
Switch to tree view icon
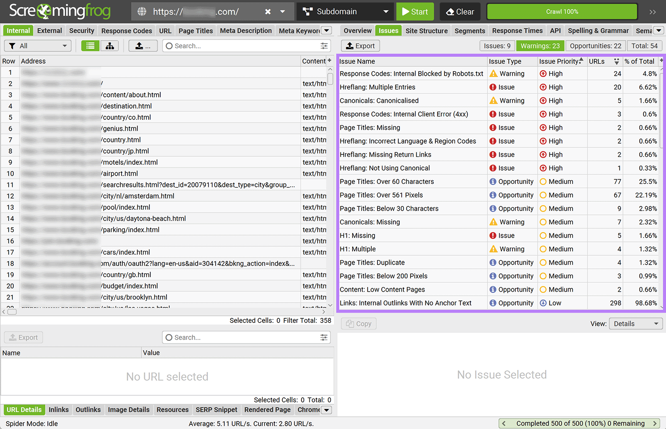110,46
